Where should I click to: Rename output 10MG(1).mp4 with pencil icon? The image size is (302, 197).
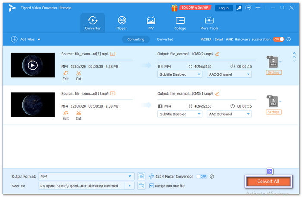coord(217,94)
